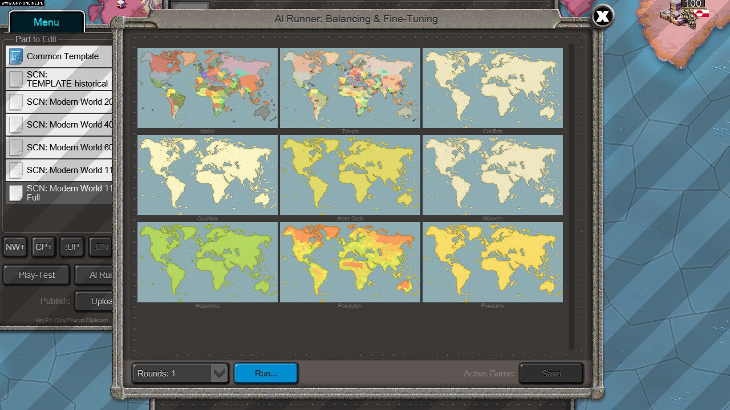Viewport: 730px width, 410px height.
Task: Open the Popularity map thumbnail
Action: 492,261
